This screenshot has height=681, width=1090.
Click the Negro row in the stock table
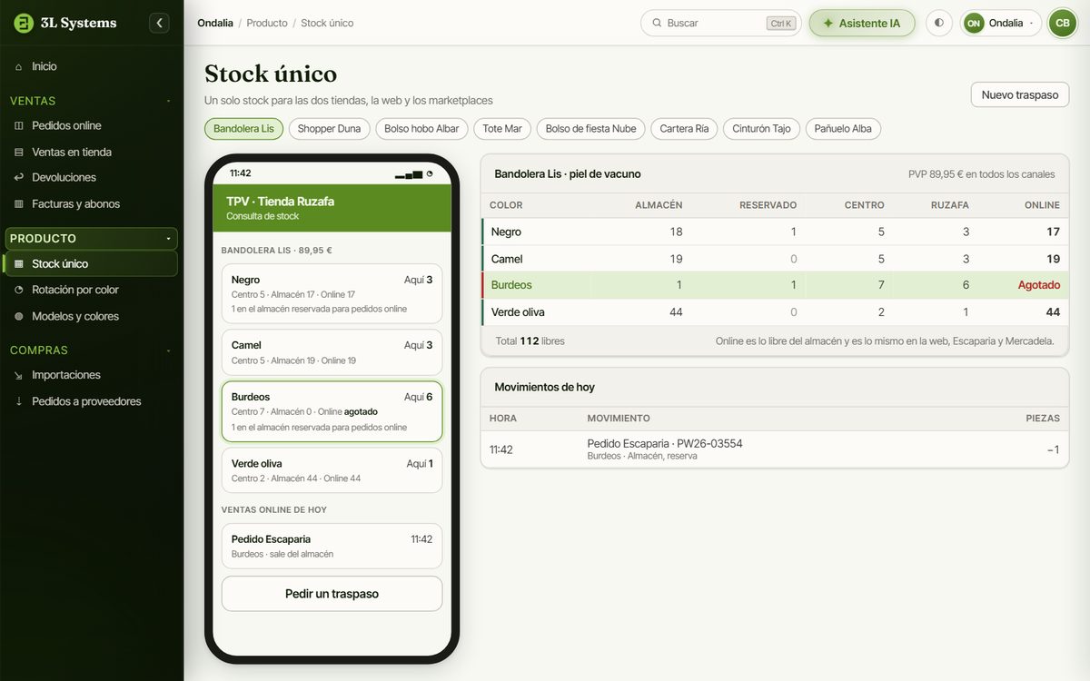pyautogui.click(x=775, y=232)
